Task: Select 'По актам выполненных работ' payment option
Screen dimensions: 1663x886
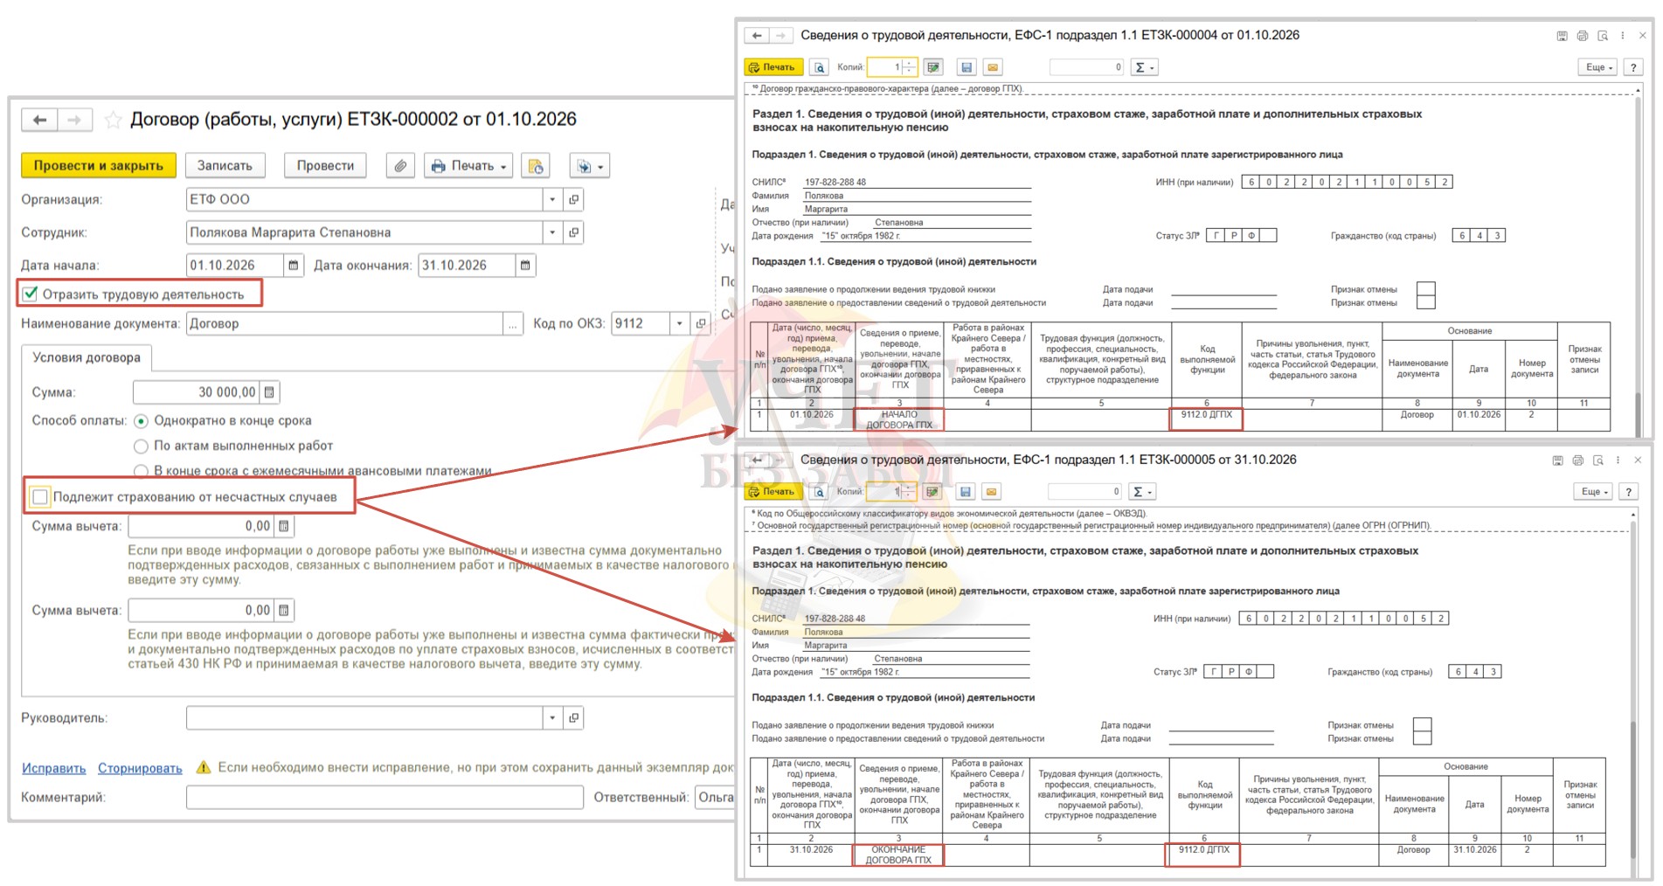Action: 141,446
